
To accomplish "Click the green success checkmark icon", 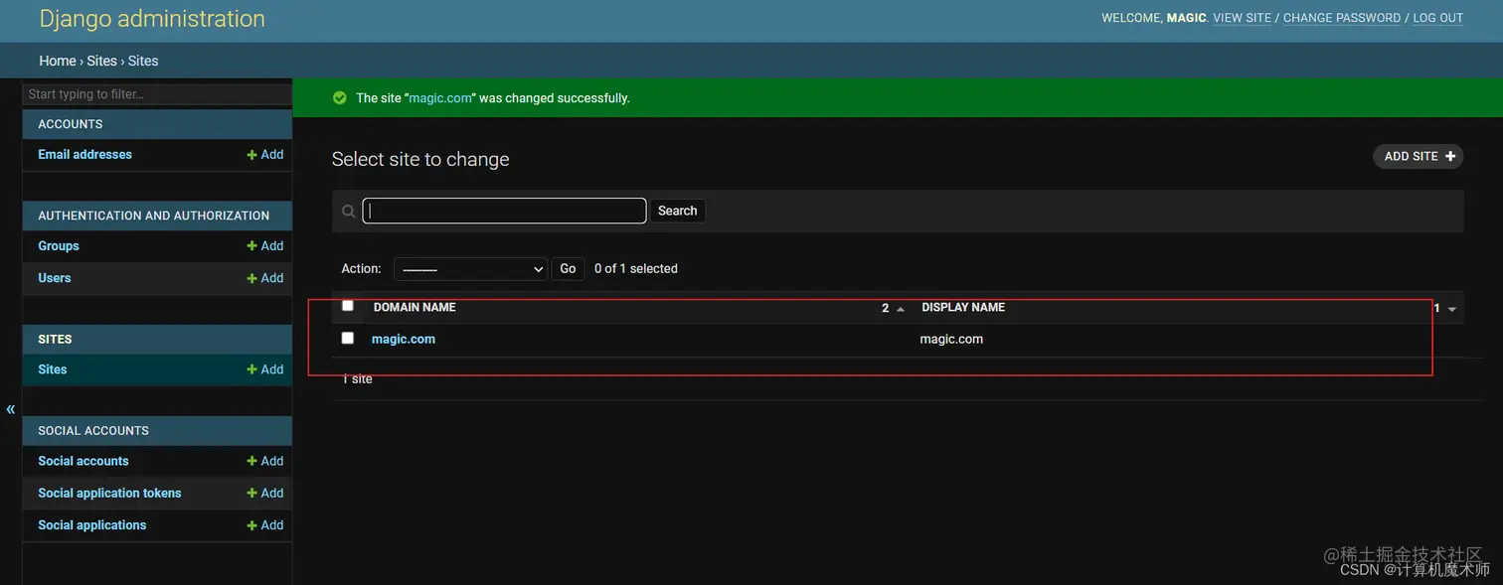I will click(x=339, y=98).
